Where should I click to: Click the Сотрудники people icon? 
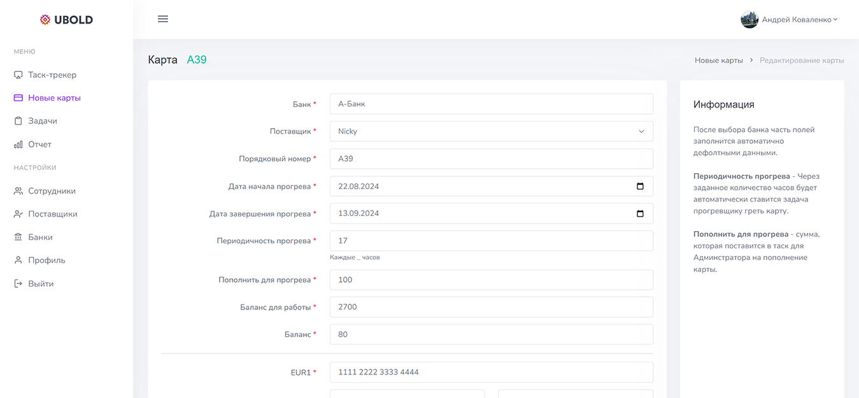pyautogui.click(x=18, y=191)
